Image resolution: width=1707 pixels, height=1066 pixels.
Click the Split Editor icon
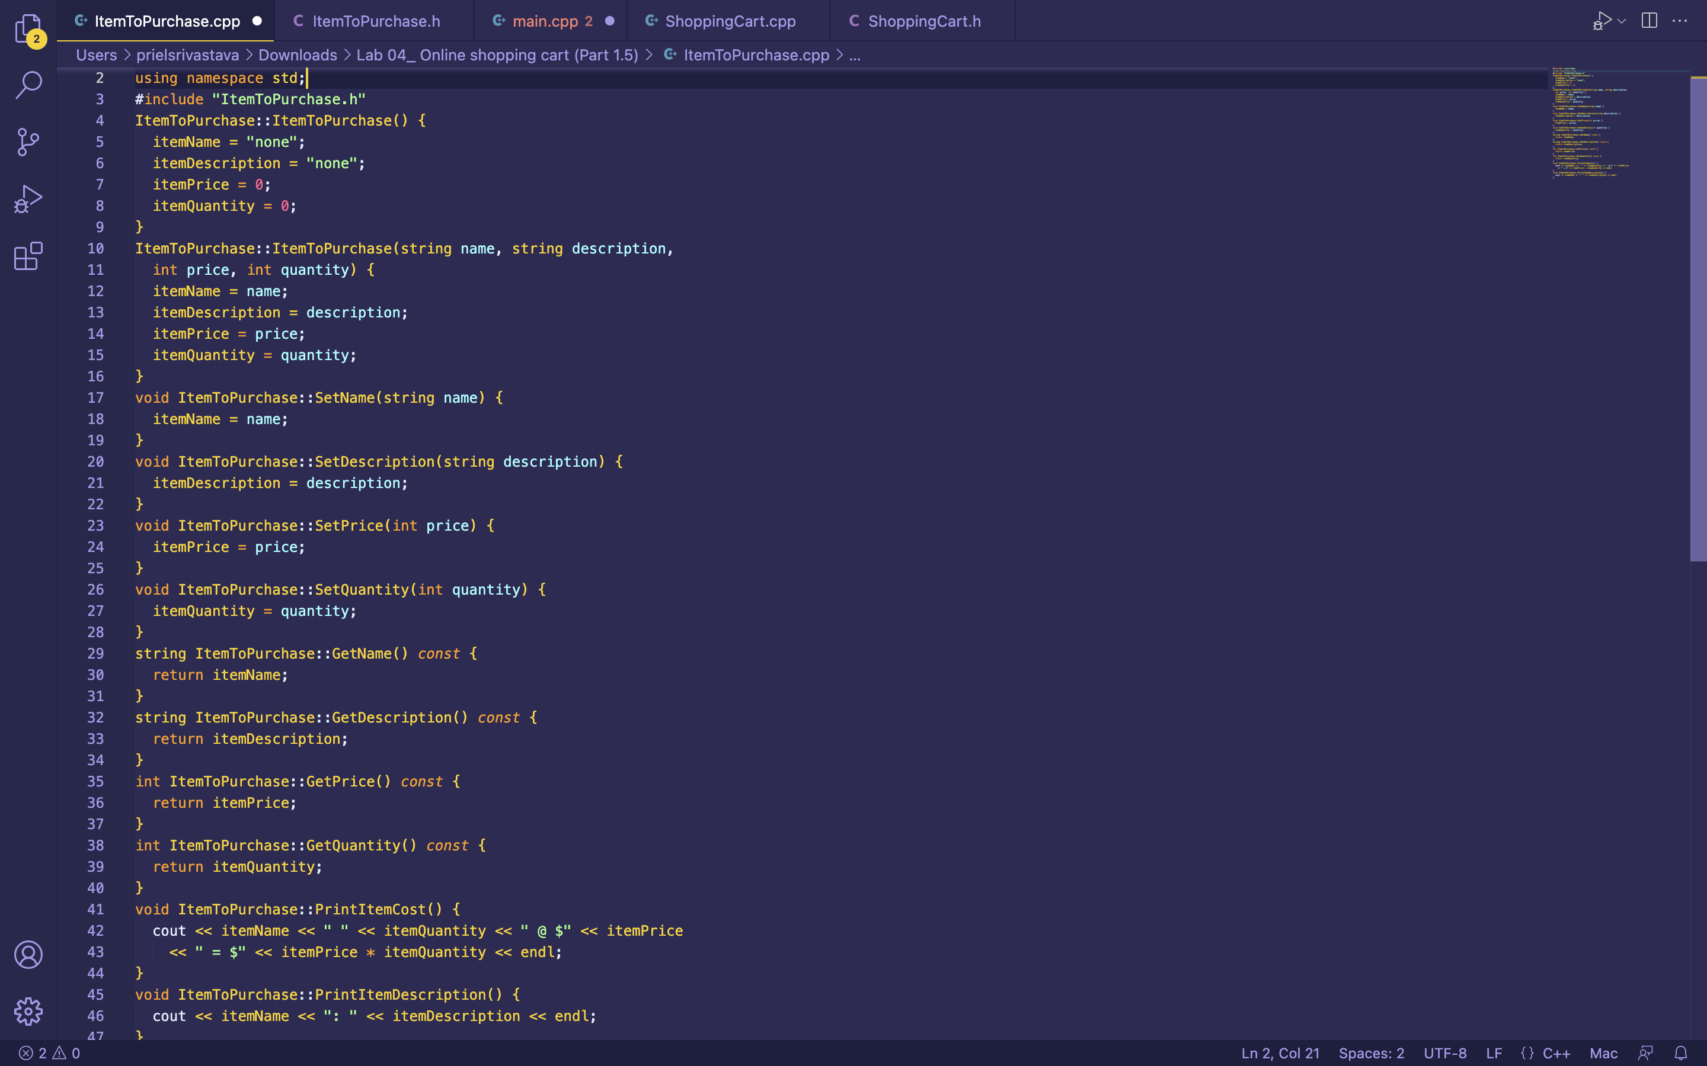click(1649, 21)
